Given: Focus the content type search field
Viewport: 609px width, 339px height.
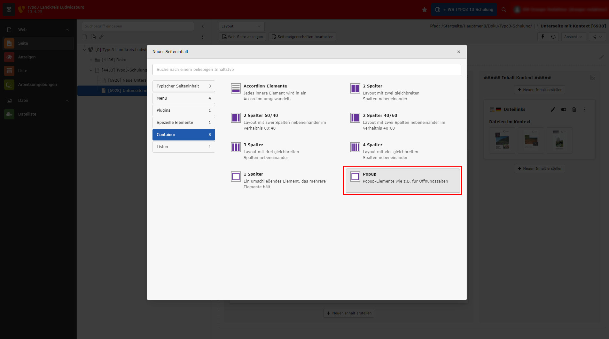Looking at the screenshot, I should (307, 70).
